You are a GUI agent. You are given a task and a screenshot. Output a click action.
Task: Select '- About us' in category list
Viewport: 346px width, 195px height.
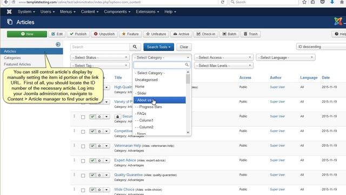tap(159, 100)
